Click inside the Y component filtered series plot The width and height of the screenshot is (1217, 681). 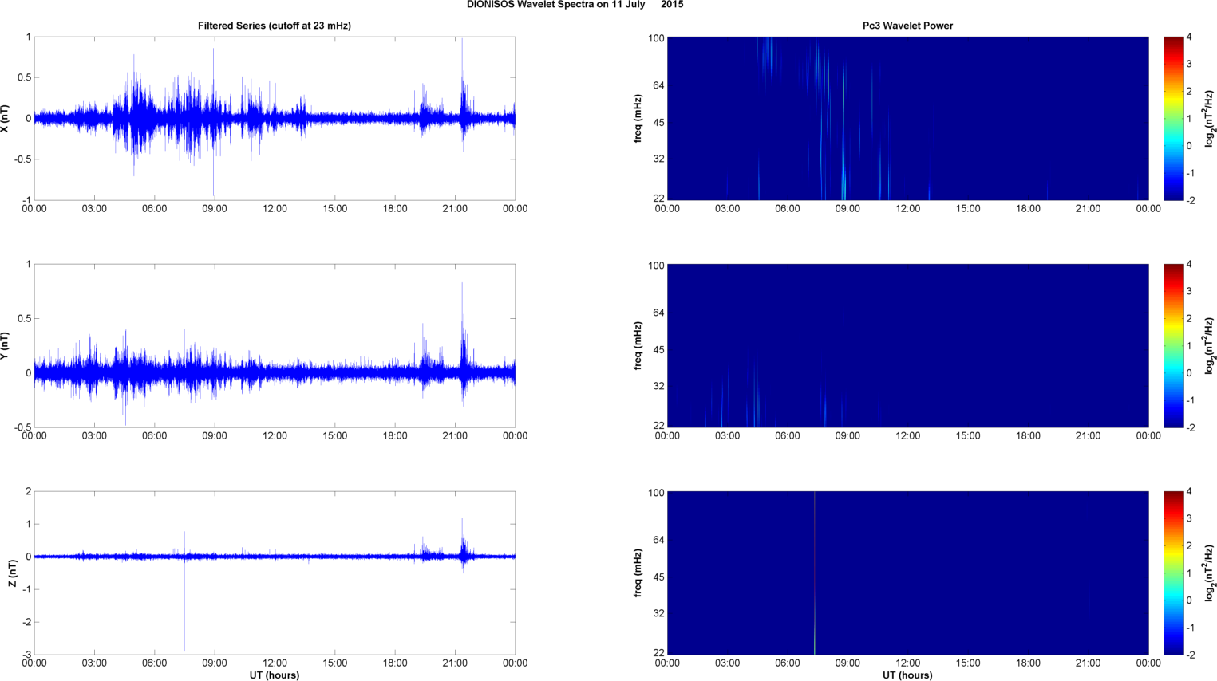click(275, 345)
